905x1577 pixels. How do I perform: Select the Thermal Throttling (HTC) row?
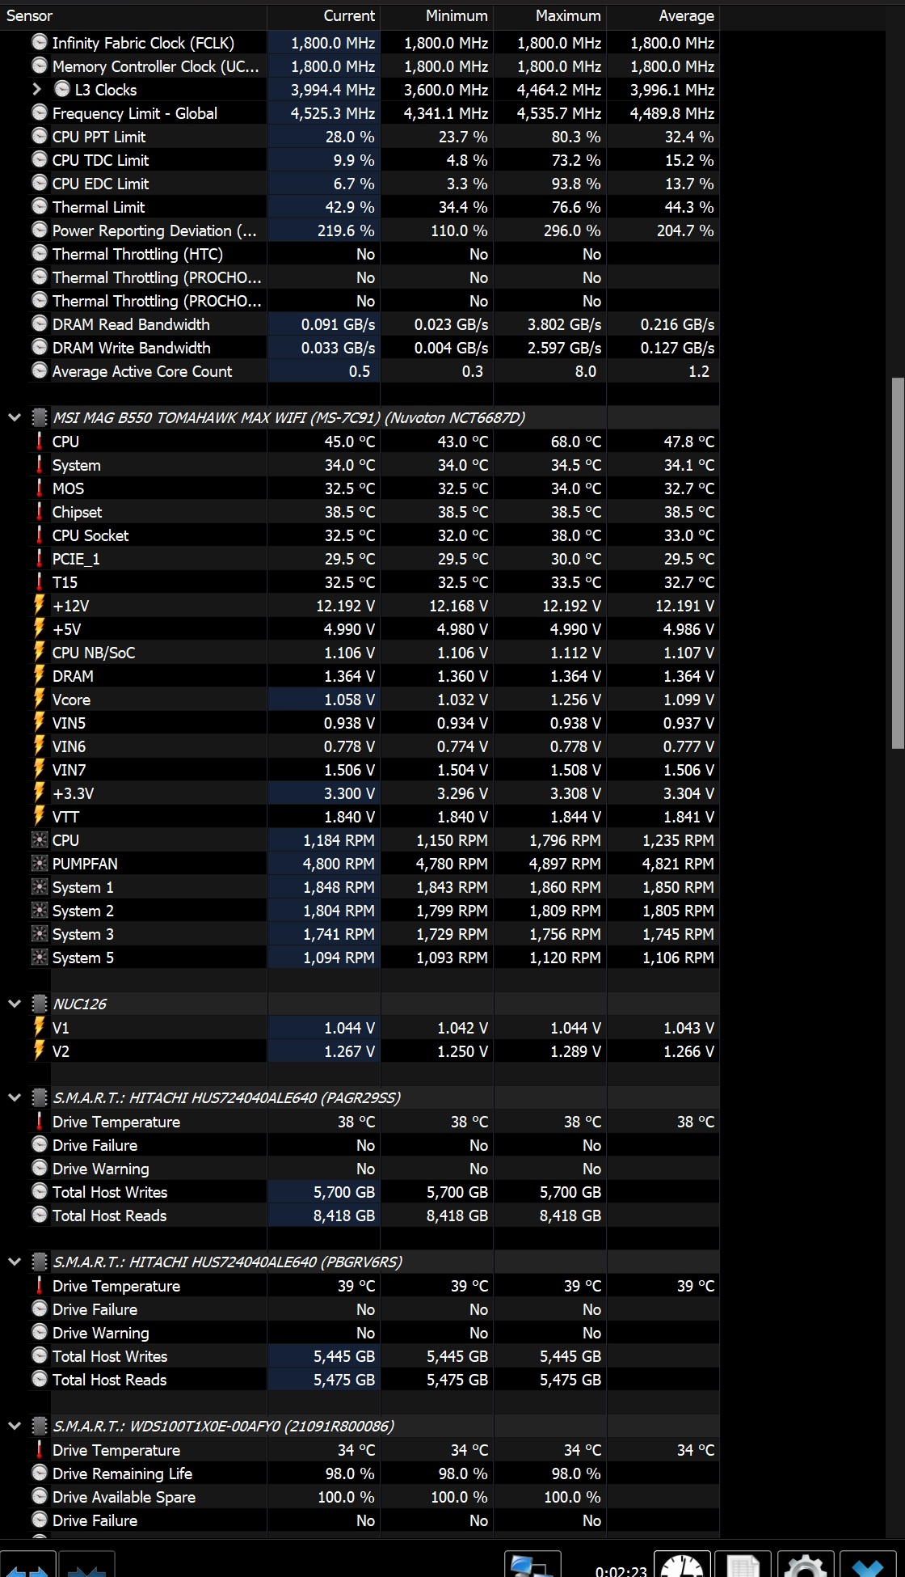coord(360,254)
